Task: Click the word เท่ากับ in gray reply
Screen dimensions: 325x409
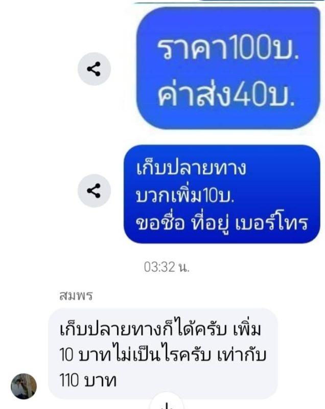Action: click(242, 354)
